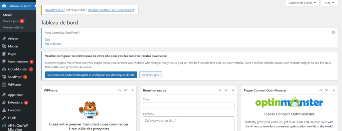Screen dimensions: 342x131
Task: Move Brouillon rapide widget down
Action: click(226, 90)
